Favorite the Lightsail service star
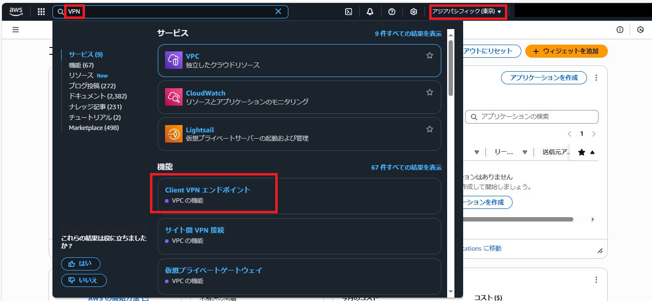 pos(430,129)
